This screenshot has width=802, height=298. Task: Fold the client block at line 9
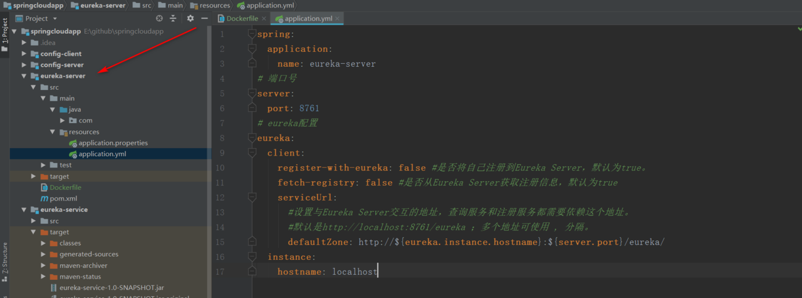click(x=253, y=153)
